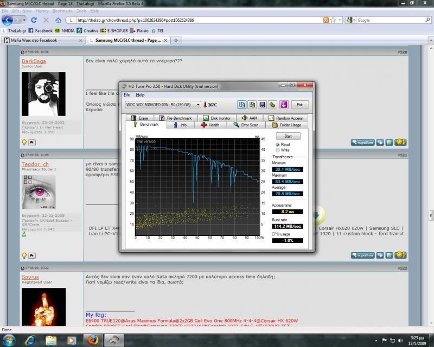The width and height of the screenshot is (434, 347).
Task: Click the quote button on post #521
Action: click(x=362, y=255)
